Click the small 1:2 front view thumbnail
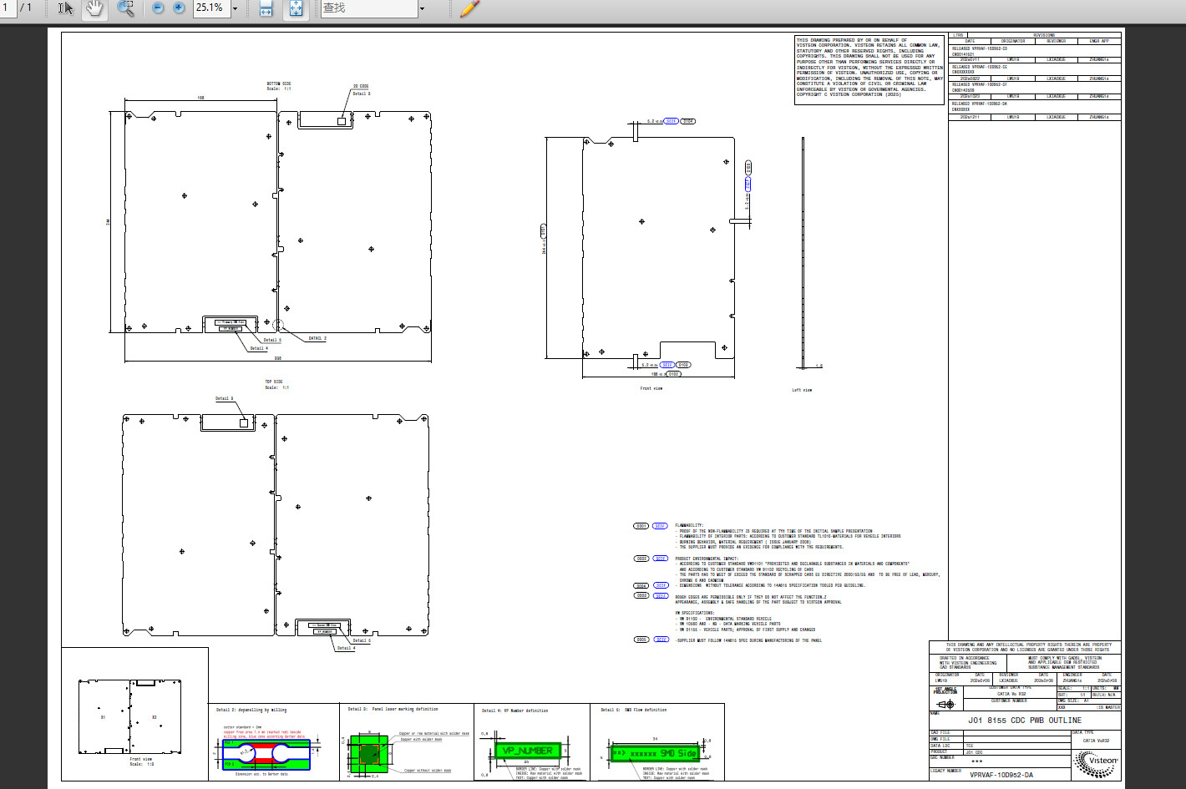Screen dimensions: 1186x789 tap(129, 716)
